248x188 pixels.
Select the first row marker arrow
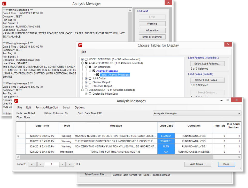click(x=18, y=136)
